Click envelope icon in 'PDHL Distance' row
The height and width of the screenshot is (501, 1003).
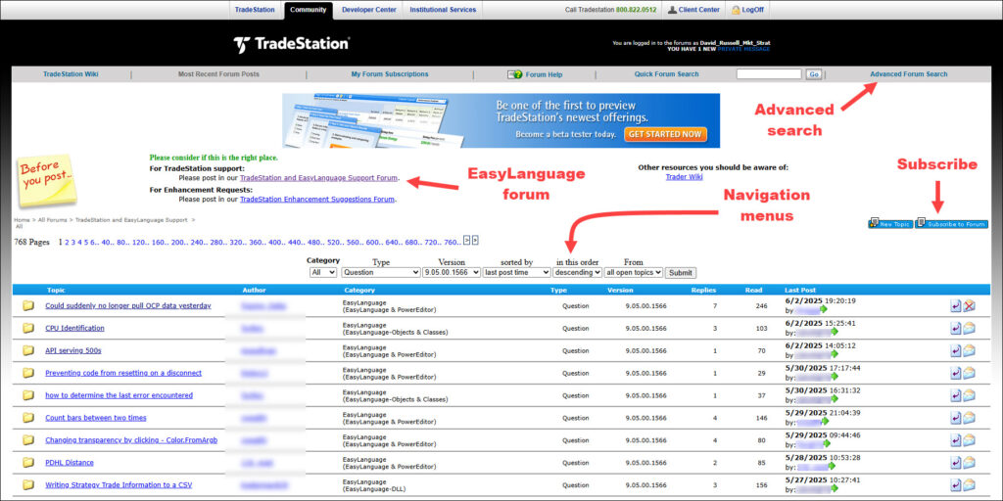tap(969, 463)
